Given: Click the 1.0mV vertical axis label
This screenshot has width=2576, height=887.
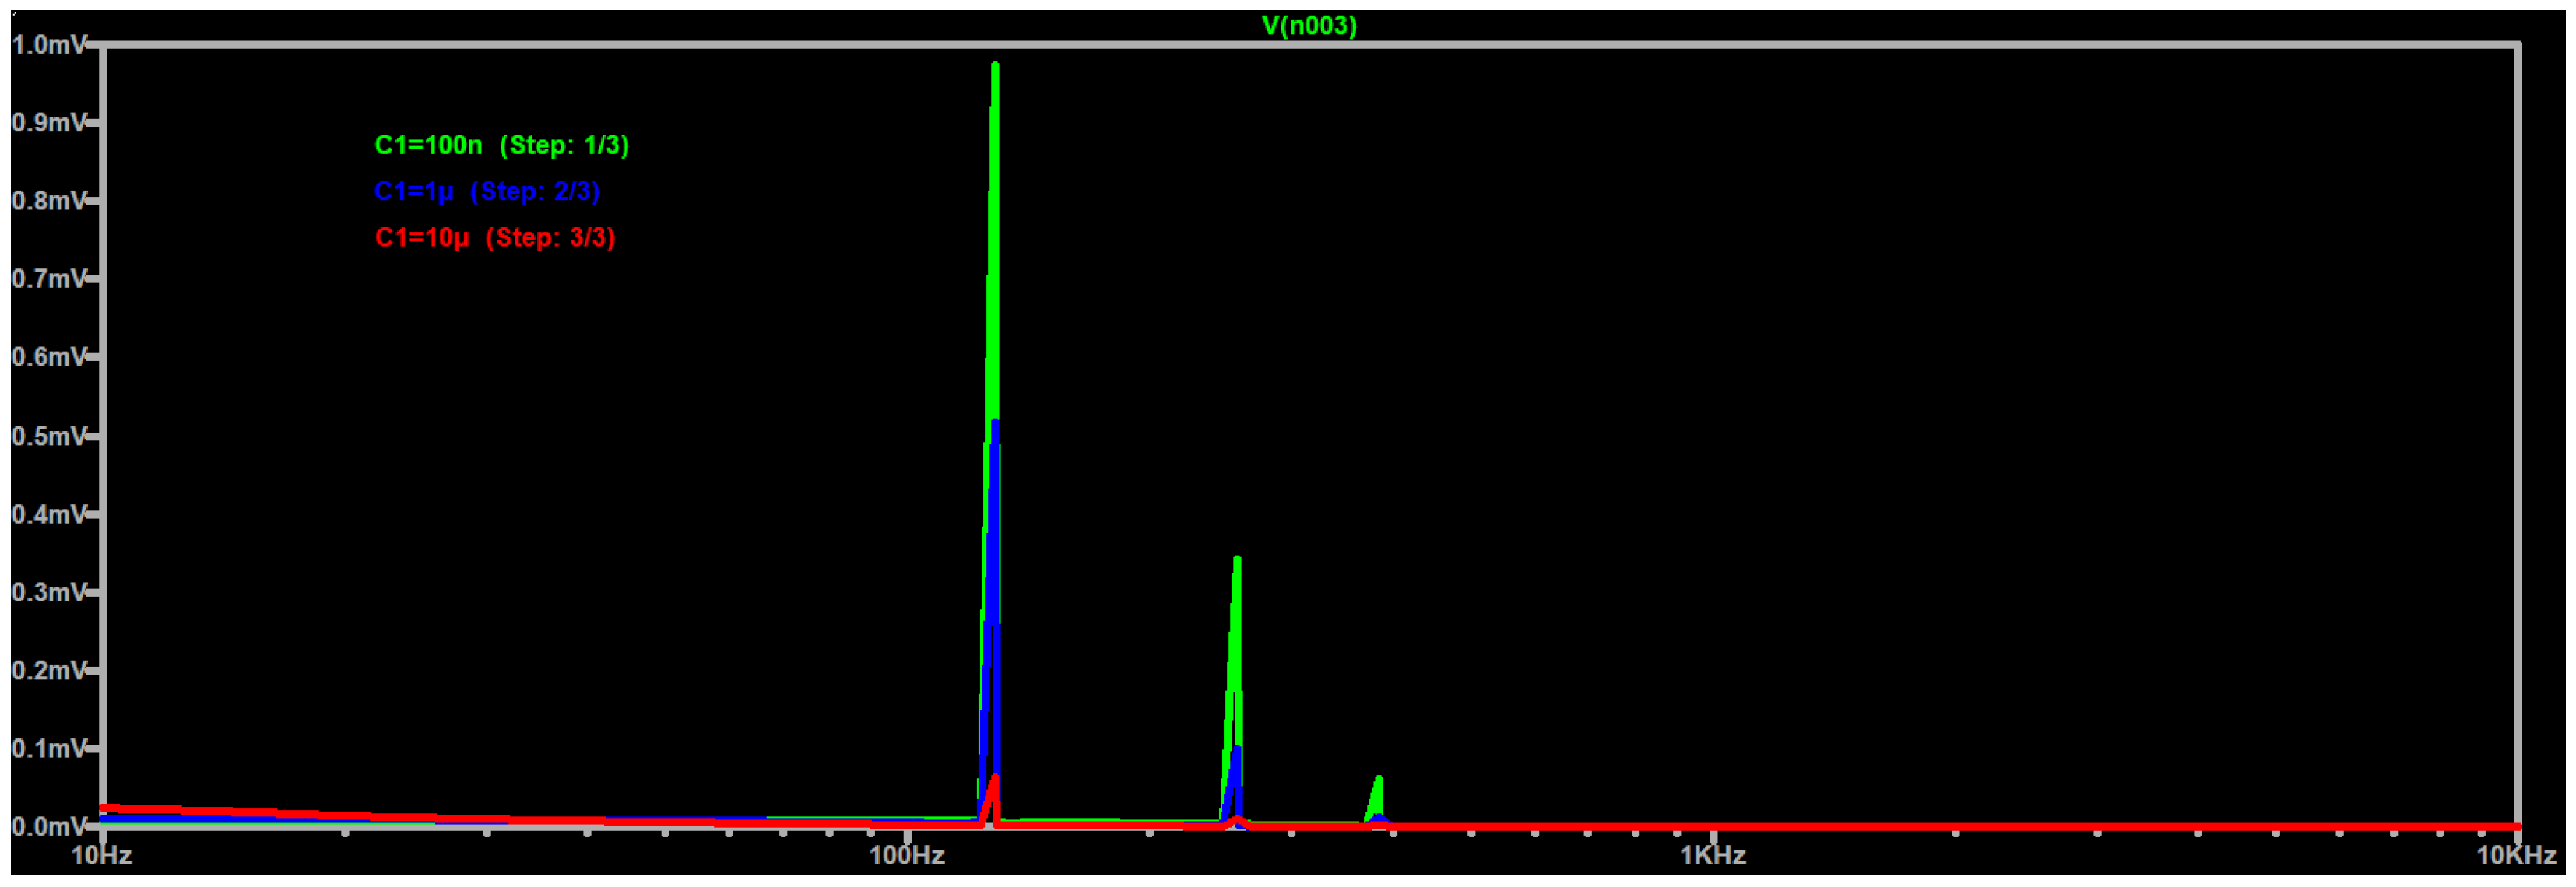Looking at the screenshot, I should (x=49, y=44).
